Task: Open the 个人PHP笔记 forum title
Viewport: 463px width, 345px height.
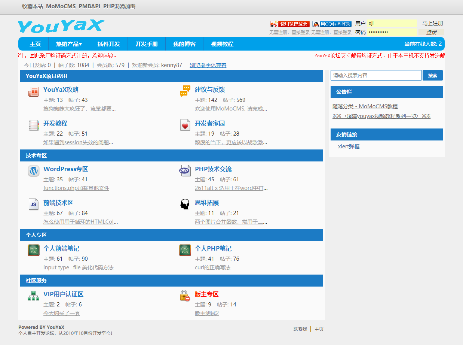Action: (x=213, y=248)
